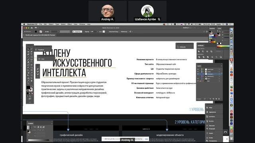Click the Trim pathfinder icon

[204, 57]
